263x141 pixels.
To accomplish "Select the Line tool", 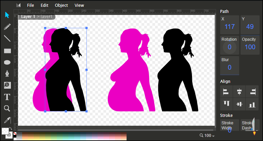I will tap(7, 38).
